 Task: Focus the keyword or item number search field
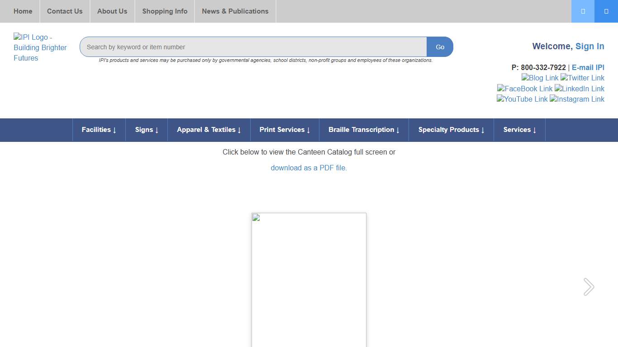(253, 47)
